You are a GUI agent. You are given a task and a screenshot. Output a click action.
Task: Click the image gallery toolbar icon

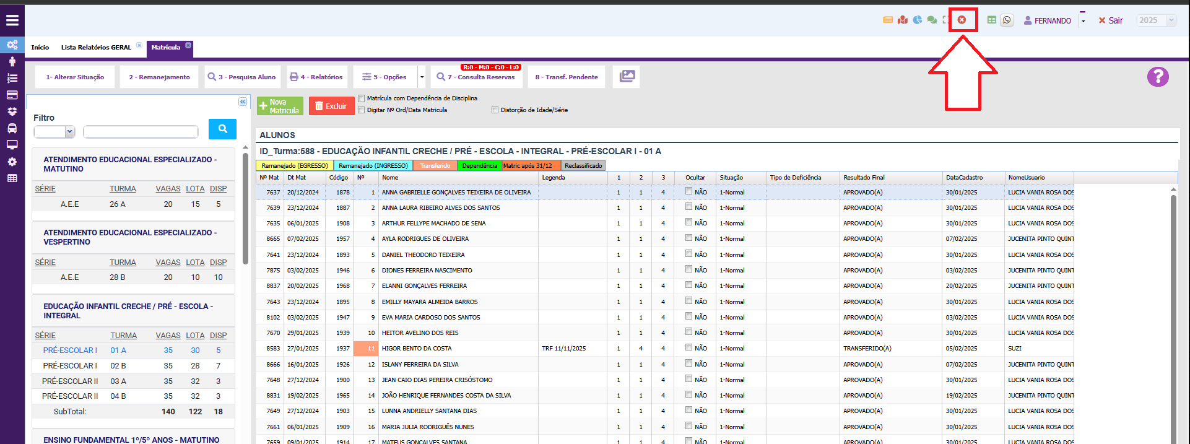627,77
